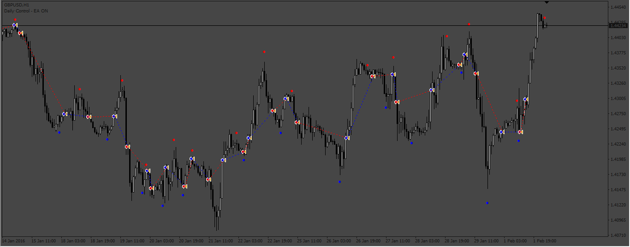Click the GBPUSD,H1 chart title text
Viewport: 630px width, 247px height.
point(17,5)
